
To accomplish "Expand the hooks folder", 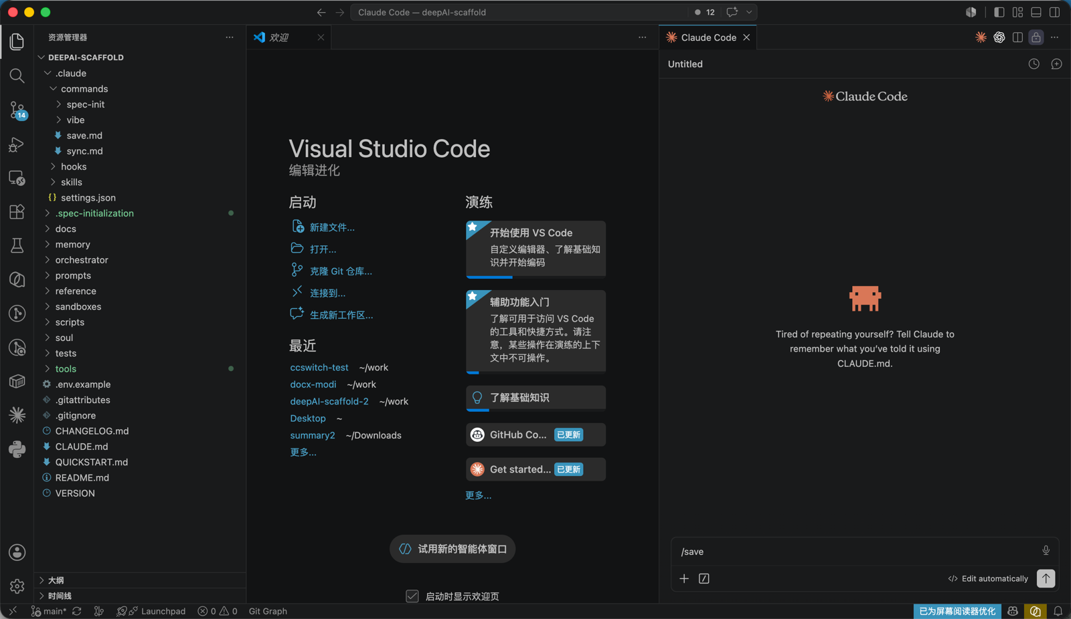I will [x=53, y=166].
